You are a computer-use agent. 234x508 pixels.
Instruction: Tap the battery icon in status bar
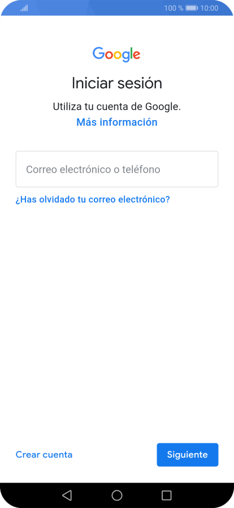coord(192,8)
